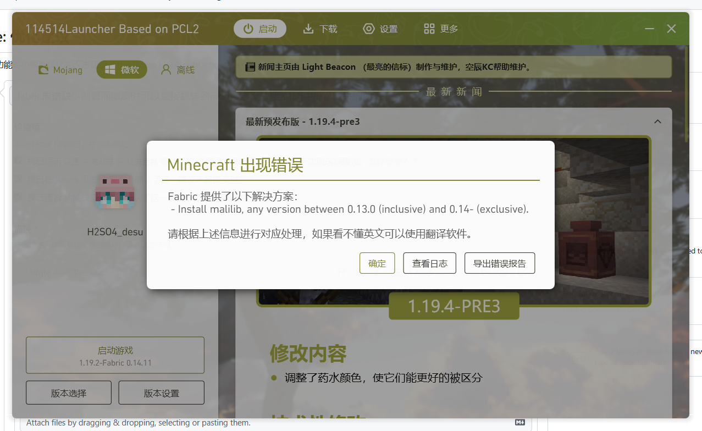The height and width of the screenshot is (431, 702).
Task: Click 版本设置 version settings button
Action: [x=162, y=393]
